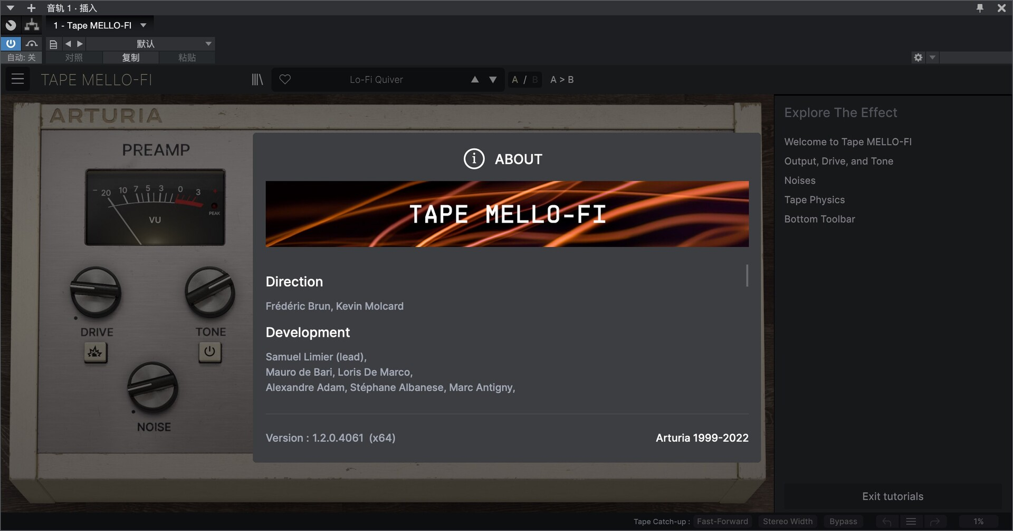Image resolution: width=1013 pixels, height=531 pixels.
Task: Enable Bypass in the bottom toolbar
Action: click(843, 521)
